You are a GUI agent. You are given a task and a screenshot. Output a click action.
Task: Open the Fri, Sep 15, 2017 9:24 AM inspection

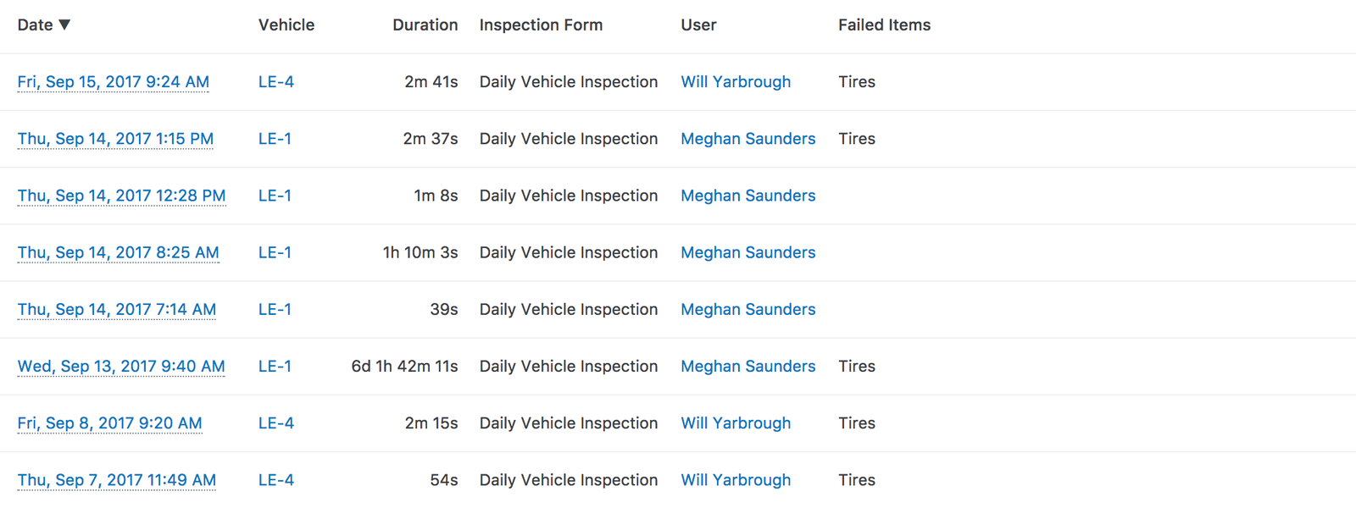pos(114,82)
